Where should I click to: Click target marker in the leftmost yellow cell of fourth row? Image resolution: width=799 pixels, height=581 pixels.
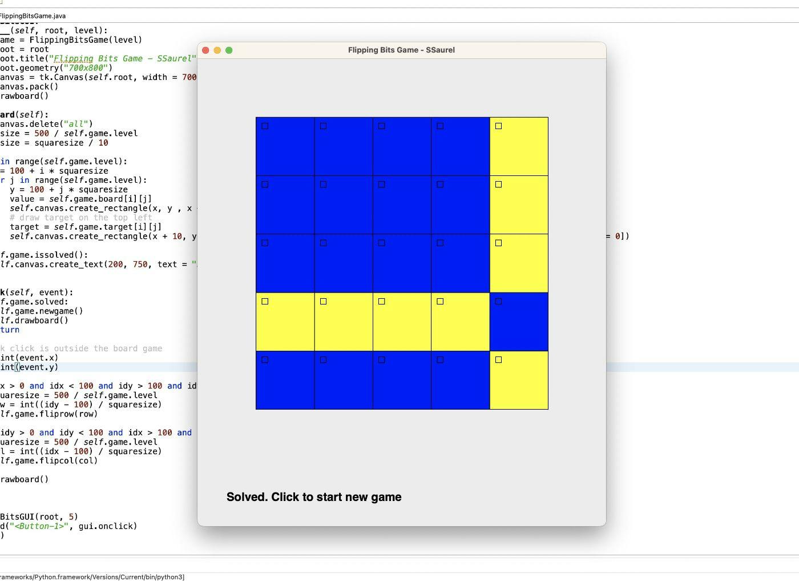pyautogui.click(x=265, y=302)
